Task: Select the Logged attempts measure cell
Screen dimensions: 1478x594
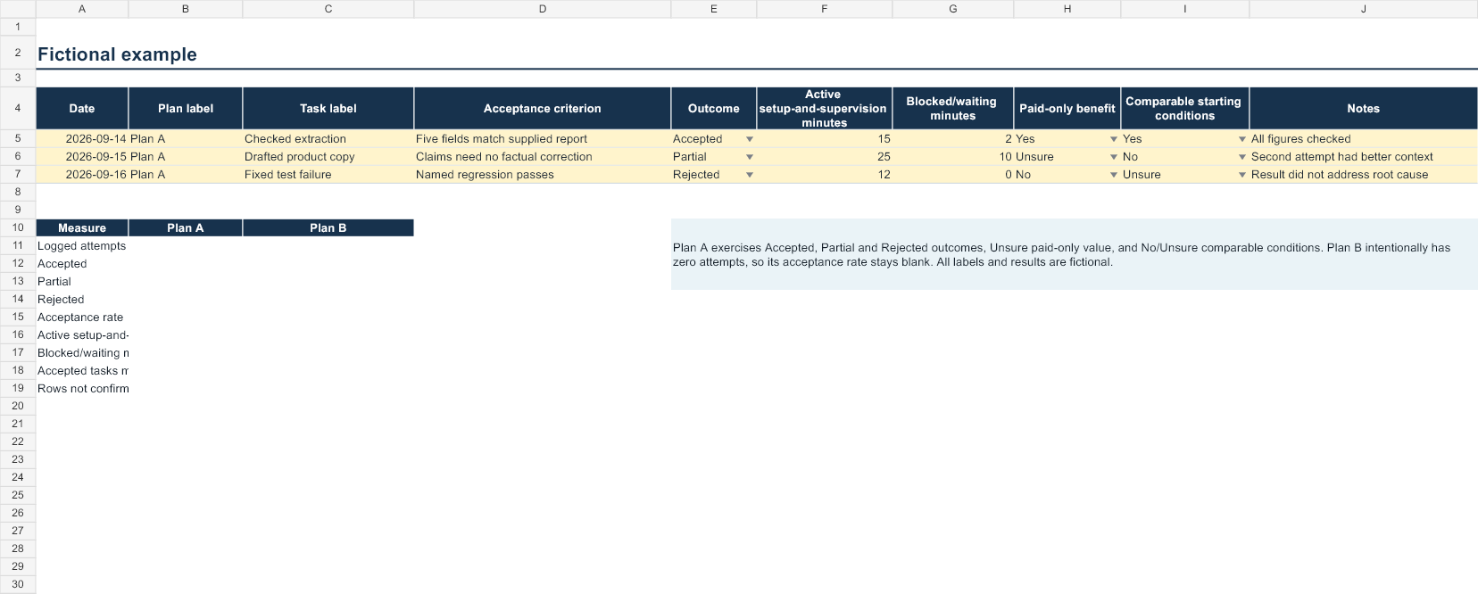Action: click(x=82, y=246)
